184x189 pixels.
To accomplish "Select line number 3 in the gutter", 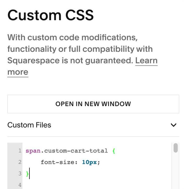I will click(20, 174).
